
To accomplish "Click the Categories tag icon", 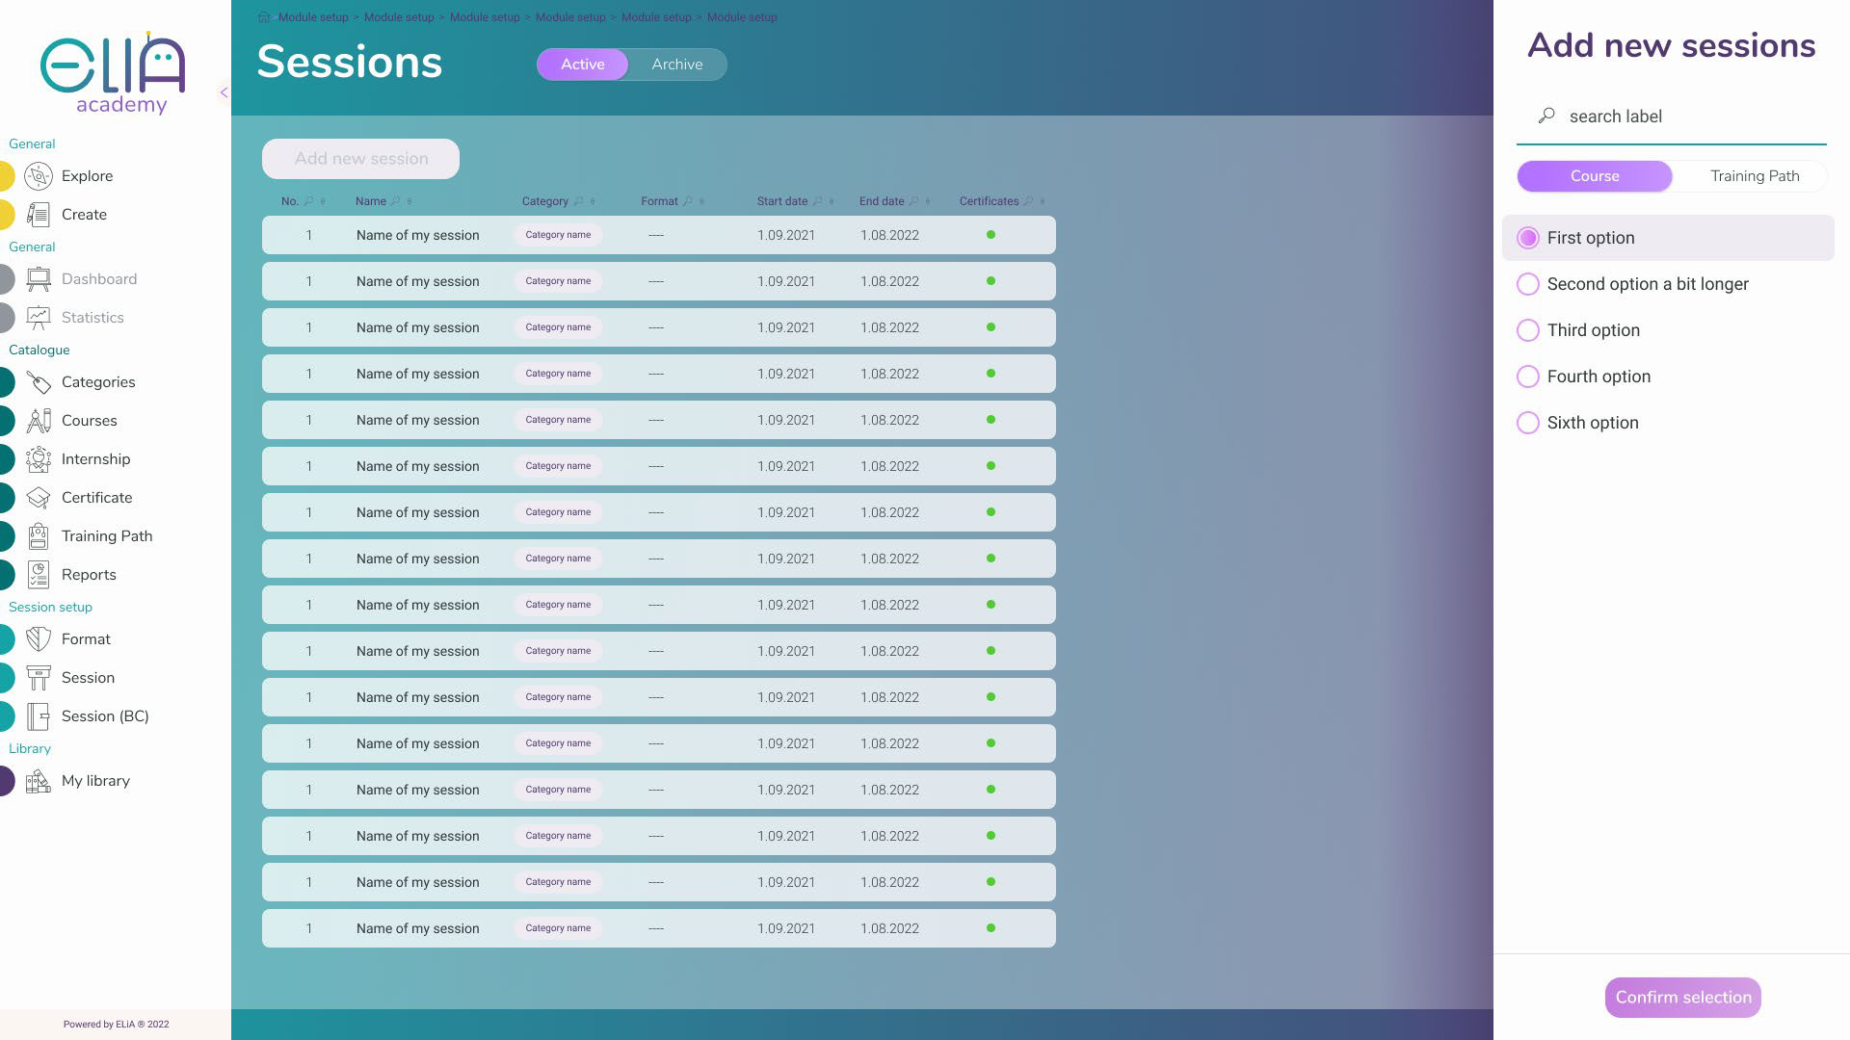I will (x=39, y=382).
